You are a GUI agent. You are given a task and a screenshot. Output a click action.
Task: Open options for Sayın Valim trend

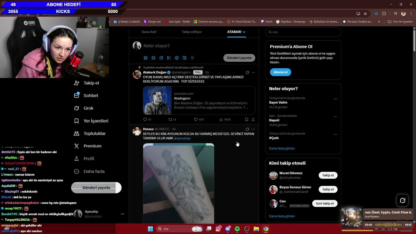tap(335, 99)
